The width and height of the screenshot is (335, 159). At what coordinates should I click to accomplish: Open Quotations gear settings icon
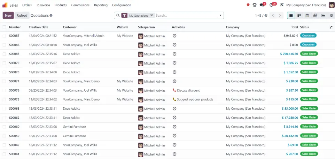tap(51, 16)
